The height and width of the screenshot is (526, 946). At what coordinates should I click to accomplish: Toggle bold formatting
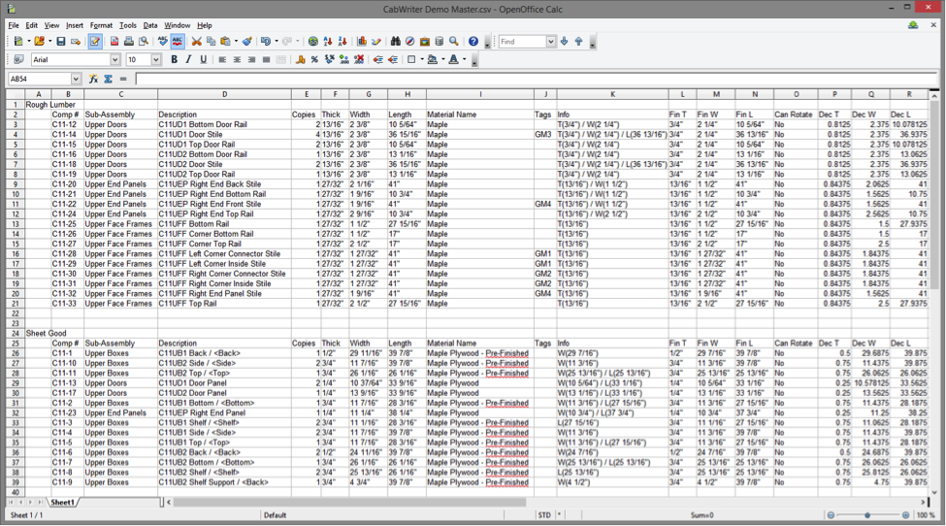tap(175, 59)
